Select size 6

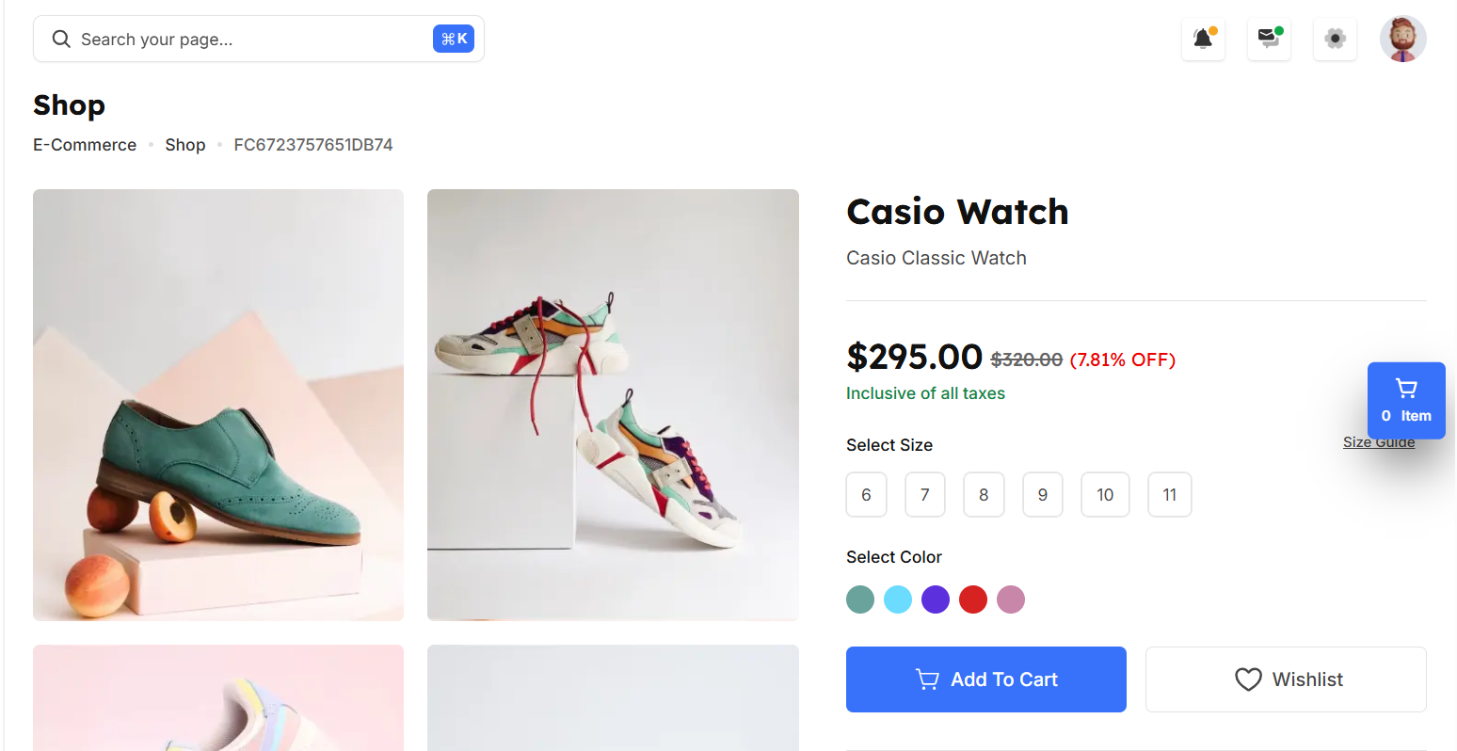tap(866, 495)
